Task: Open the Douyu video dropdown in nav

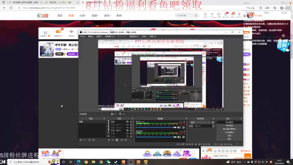Action: click(x=95, y=15)
